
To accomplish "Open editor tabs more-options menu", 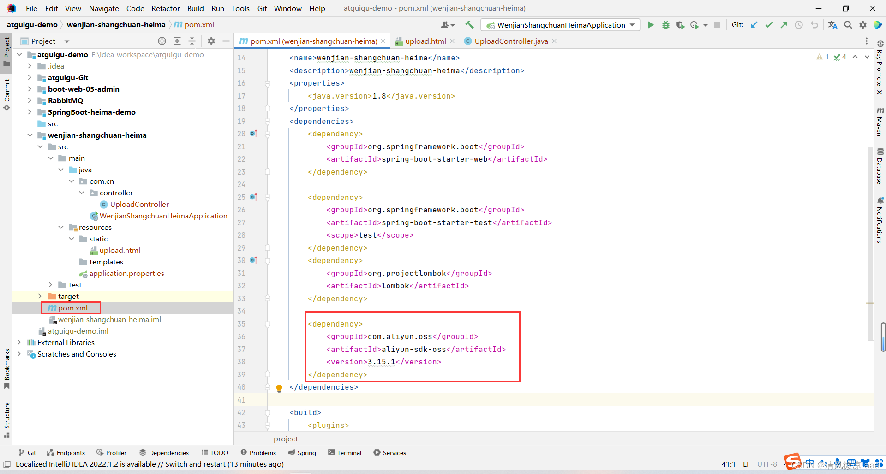I will coord(867,41).
